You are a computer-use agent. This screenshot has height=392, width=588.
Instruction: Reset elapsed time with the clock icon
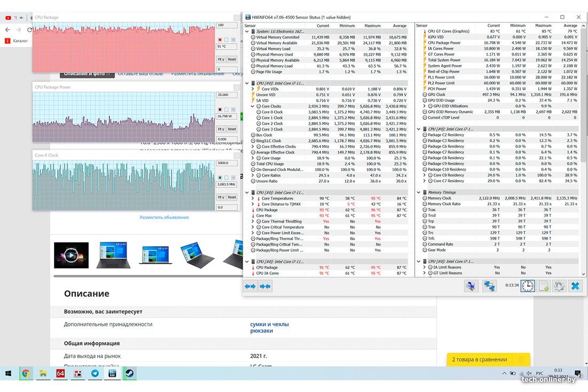click(x=528, y=286)
